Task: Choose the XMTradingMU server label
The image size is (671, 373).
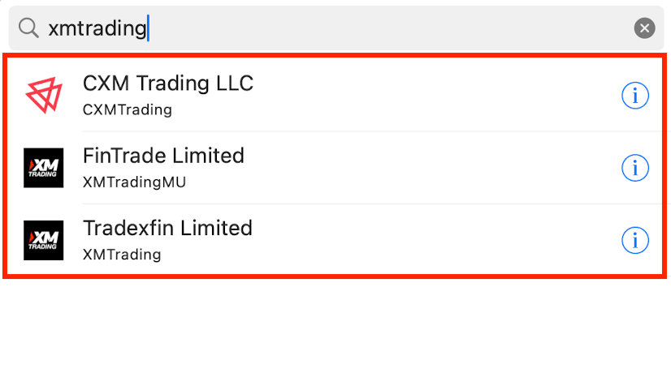Action: (x=134, y=182)
